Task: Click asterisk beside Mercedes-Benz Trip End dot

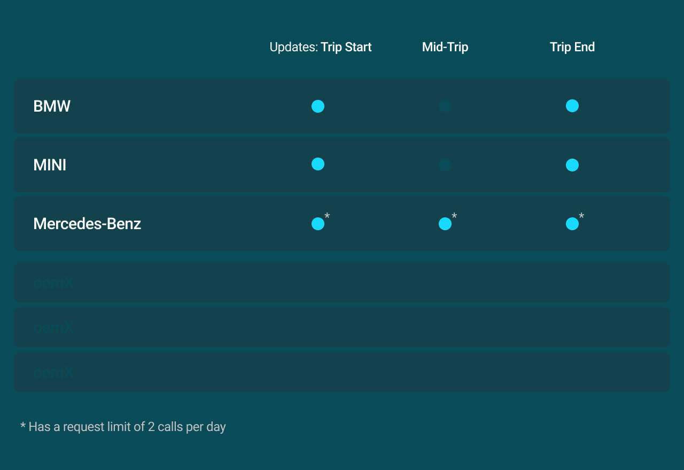Action: point(581,216)
